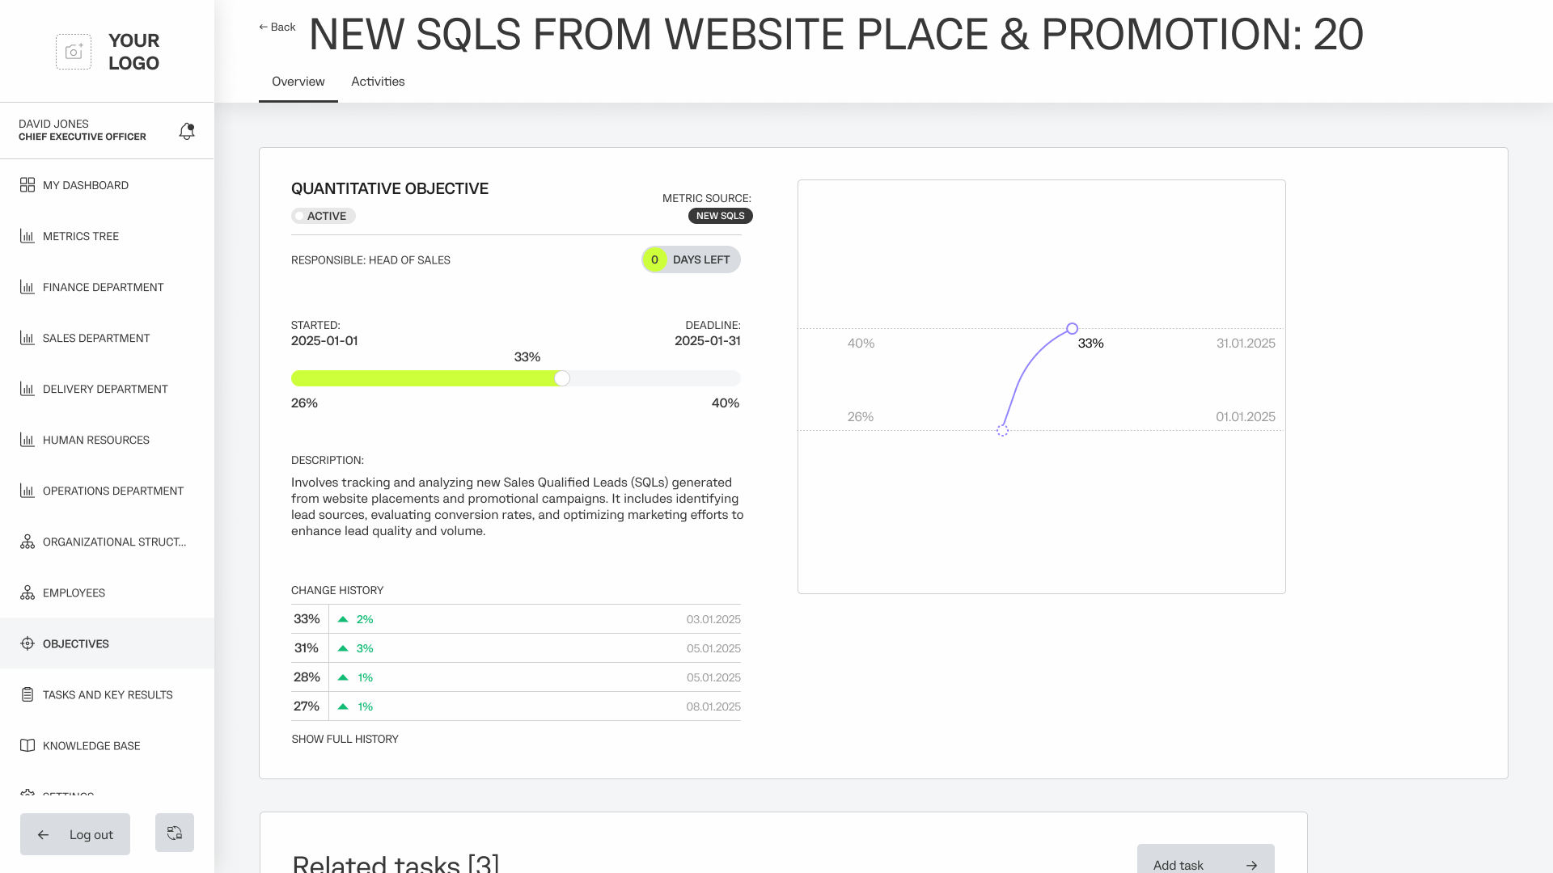Click the Add task button
This screenshot has height=873, width=1553.
tap(1205, 863)
